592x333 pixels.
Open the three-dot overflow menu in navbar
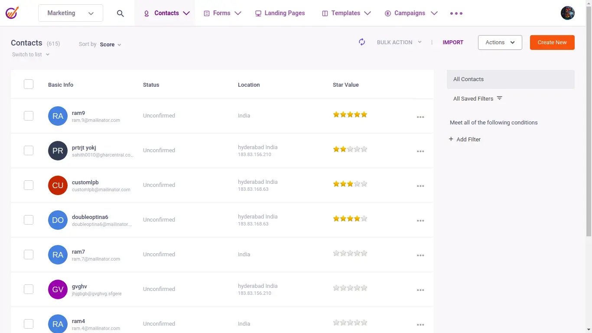pos(456,13)
